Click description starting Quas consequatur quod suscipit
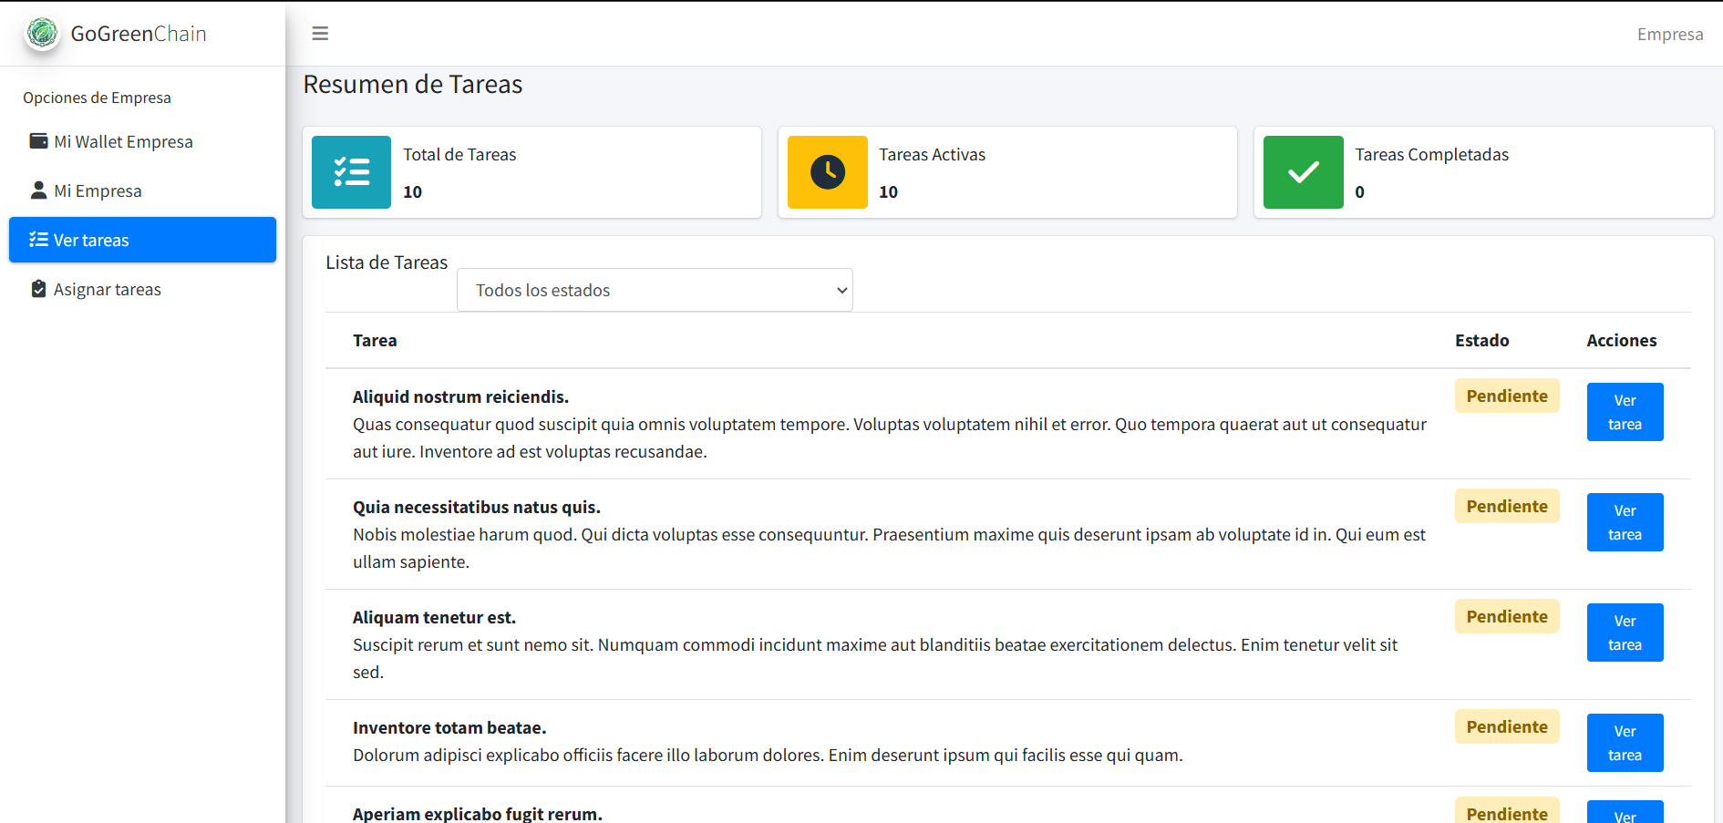Screen dimensions: 1723x823 click(x=890, y=437)
